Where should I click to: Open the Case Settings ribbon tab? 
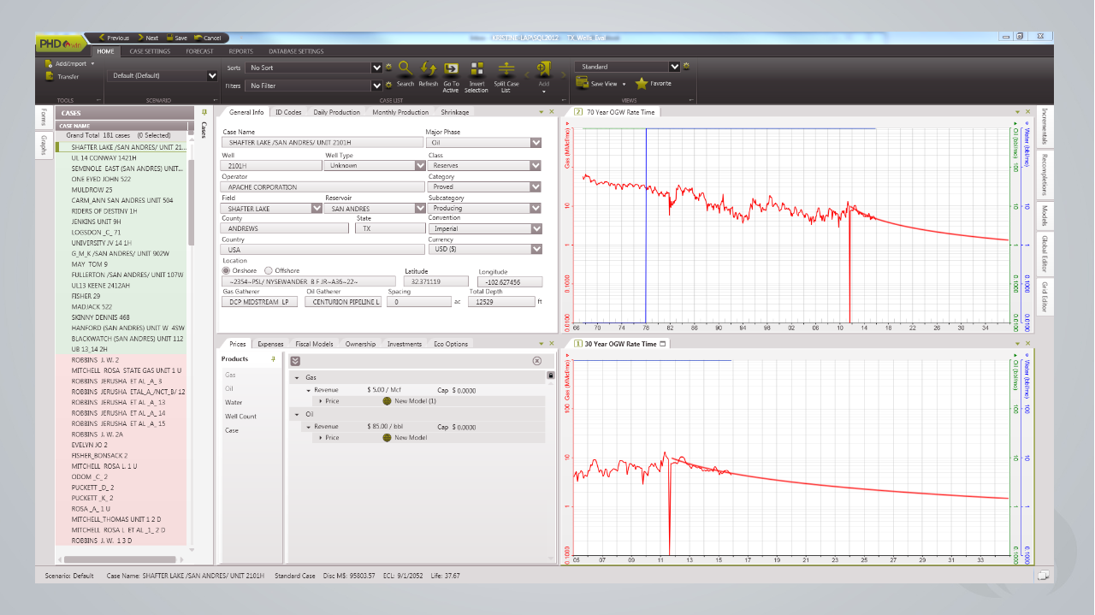(150, 51)
